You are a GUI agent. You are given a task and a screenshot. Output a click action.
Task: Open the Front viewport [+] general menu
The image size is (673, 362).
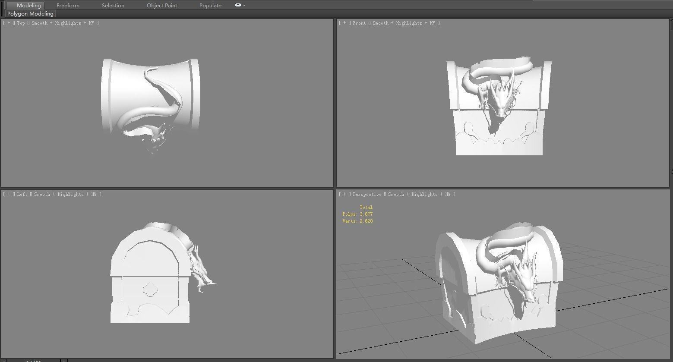point(344,23)
